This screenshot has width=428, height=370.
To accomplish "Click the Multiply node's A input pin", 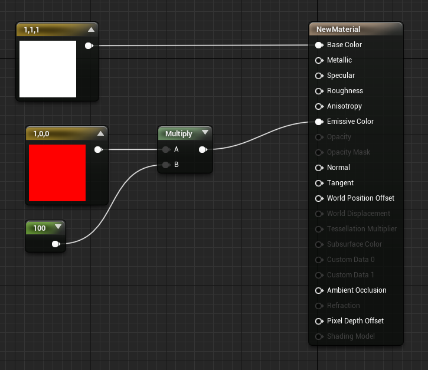I will pyautogui.click(x=166, y=149).
